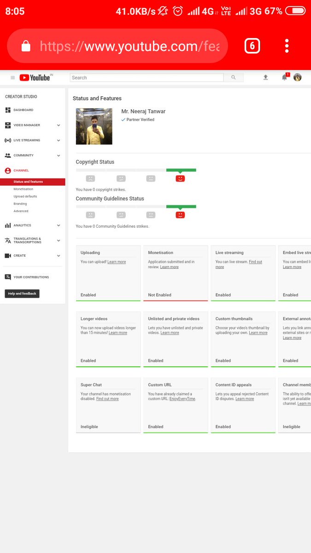Image resolution: width=311 pixels, height=553 pixels.
Task: Open the Monetisation submenu item
Action: [23, 189]
